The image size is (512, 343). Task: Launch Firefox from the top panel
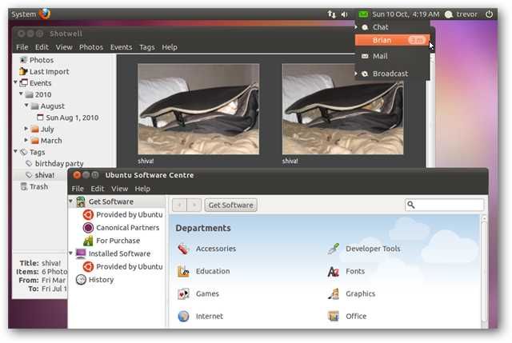(x=45, y=14)
